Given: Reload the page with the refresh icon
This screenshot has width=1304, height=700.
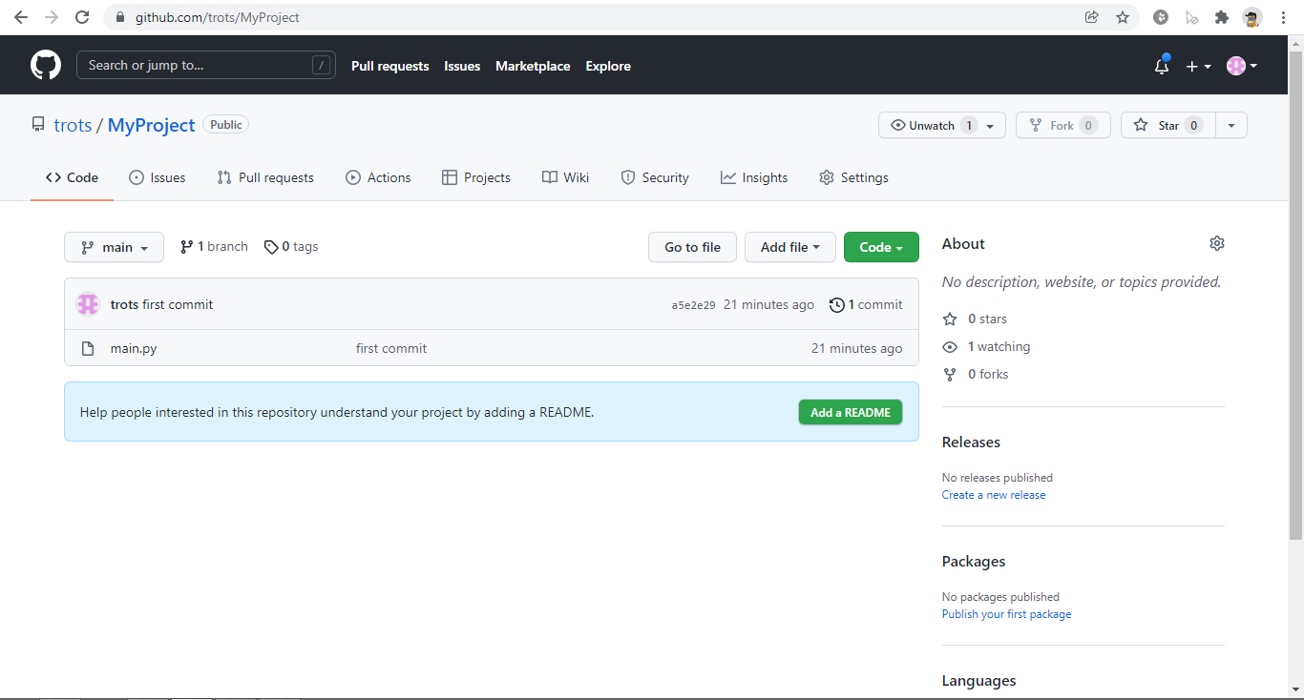Looking at the screenshot, I should (x=82, y=17).
